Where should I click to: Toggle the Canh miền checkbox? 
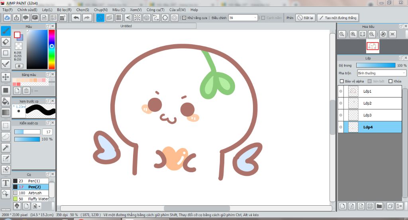click(x=263, y=18)
